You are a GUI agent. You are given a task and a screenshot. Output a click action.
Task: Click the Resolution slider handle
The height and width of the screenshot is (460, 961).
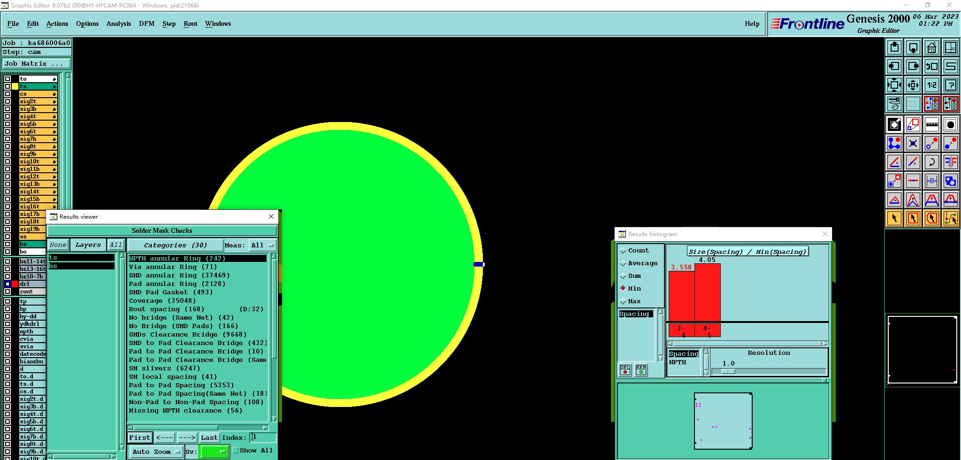(x=728, y=371)
